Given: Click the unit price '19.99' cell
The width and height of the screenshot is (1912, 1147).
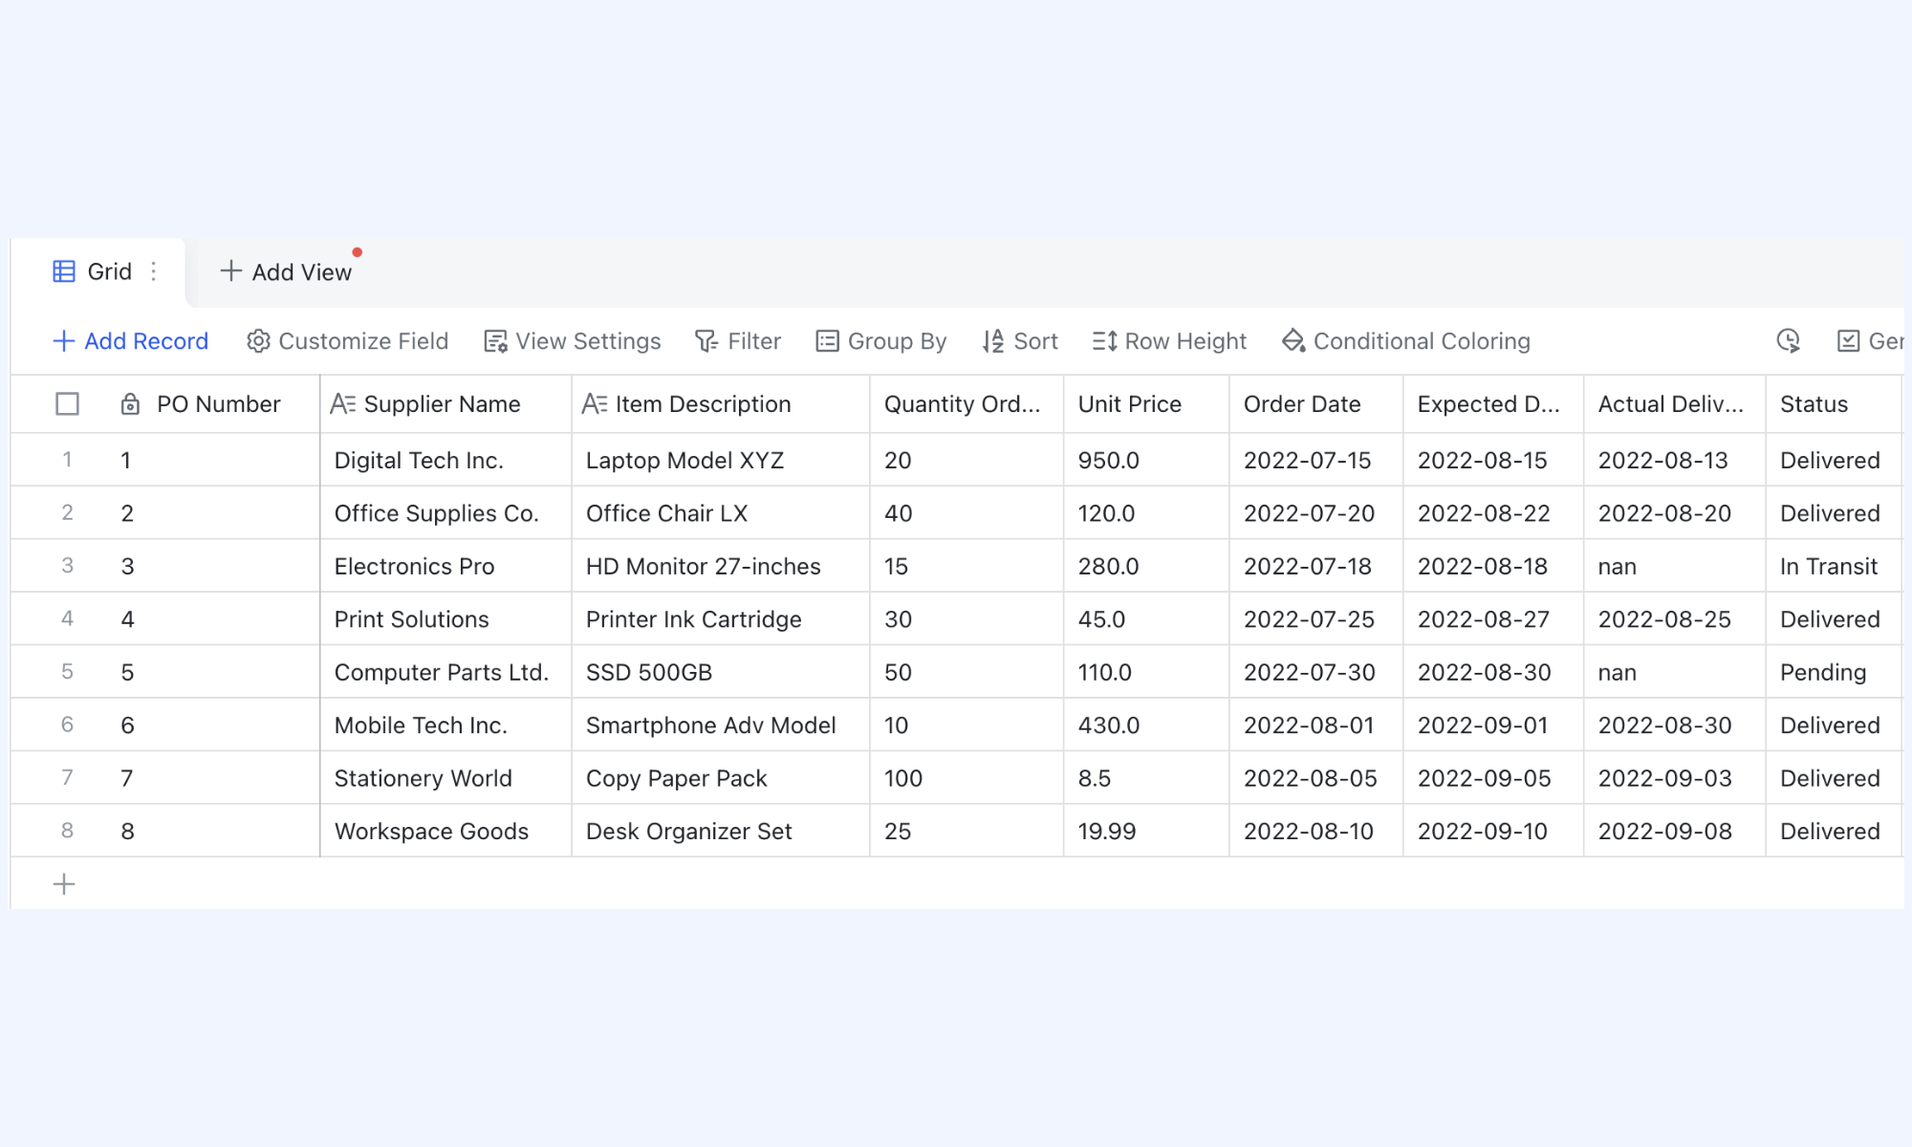Looking at the screenshot, I should (1146, 831).
